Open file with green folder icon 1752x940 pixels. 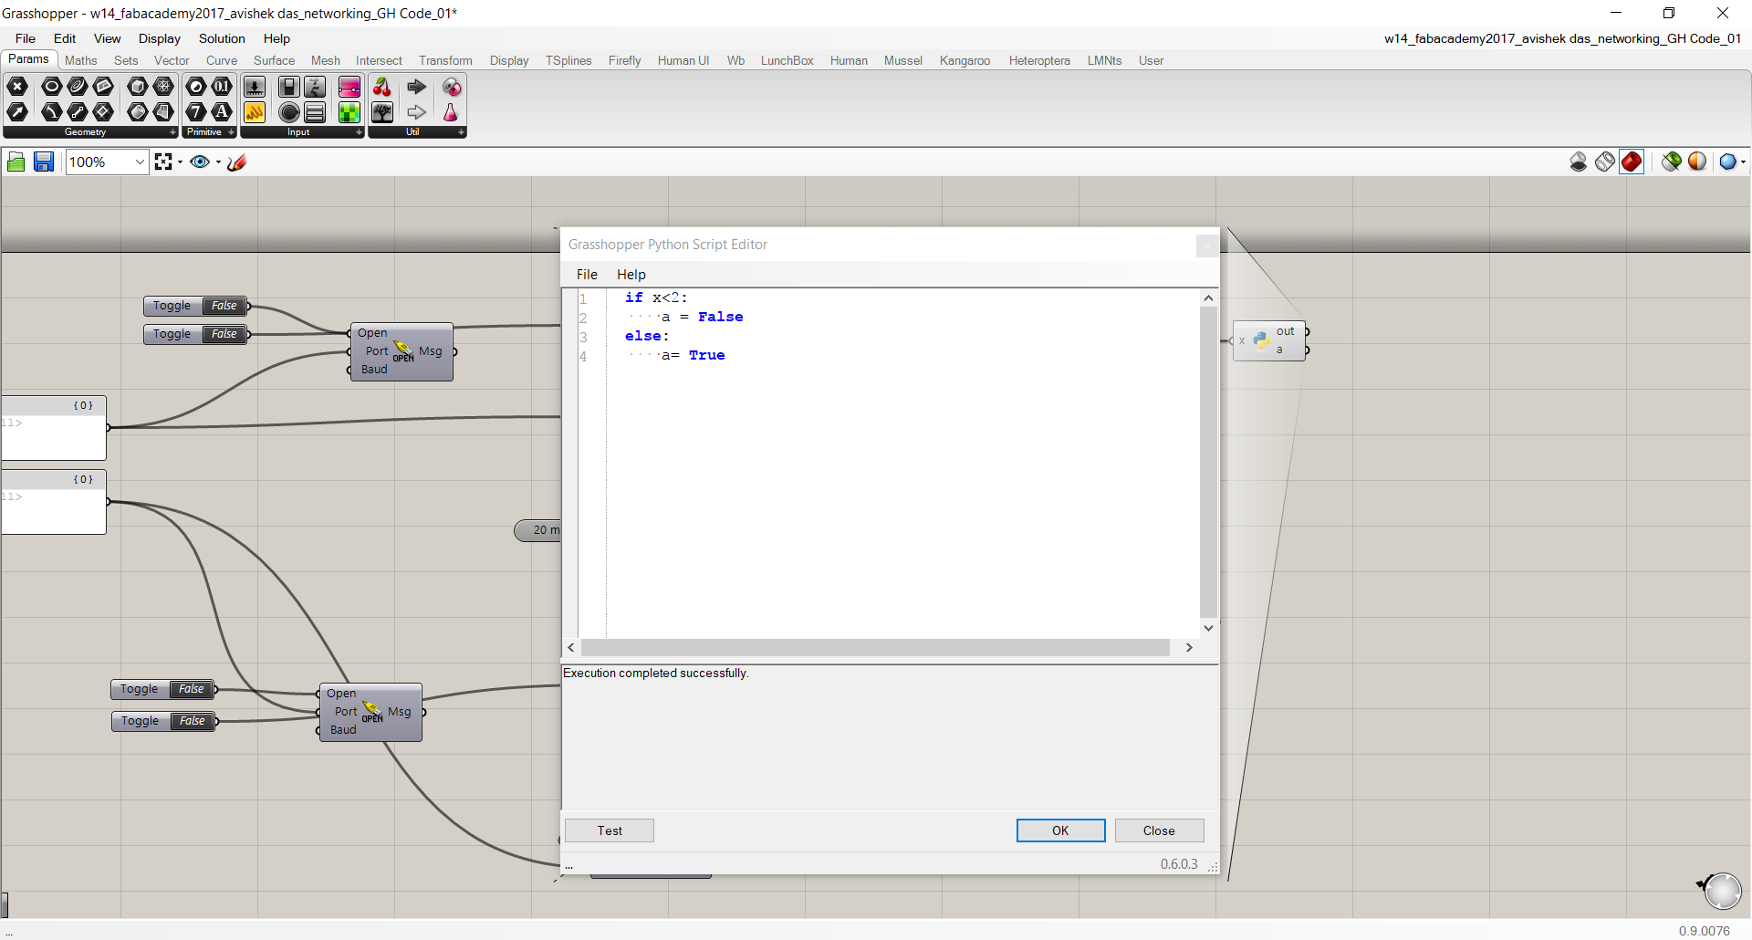click(16, 162)
